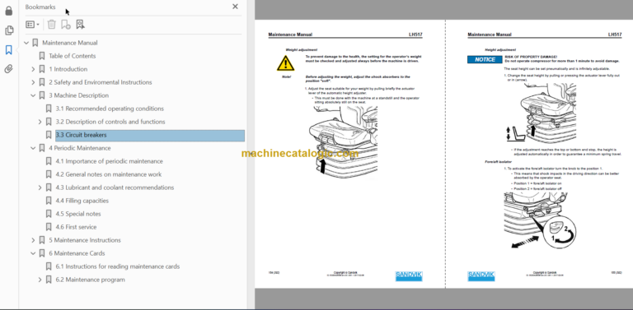
Task: Click the bookmark icon beside 6.2 Maintenance program
Action: [x=49, y=280]
